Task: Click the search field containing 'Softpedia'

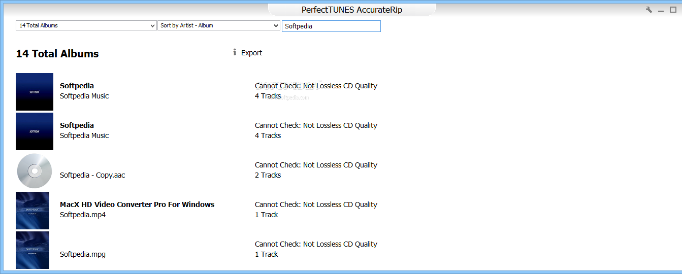Action: 331,26
